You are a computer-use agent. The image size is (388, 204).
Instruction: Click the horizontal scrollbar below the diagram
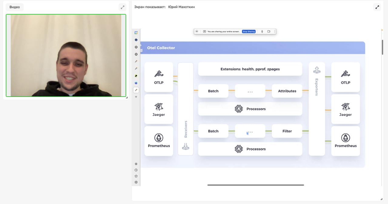tap(255, 185)
